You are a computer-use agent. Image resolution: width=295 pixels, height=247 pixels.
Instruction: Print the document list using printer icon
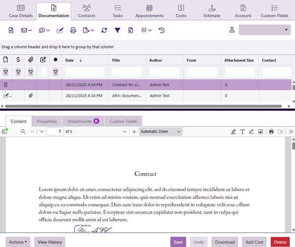click(73, 30)
